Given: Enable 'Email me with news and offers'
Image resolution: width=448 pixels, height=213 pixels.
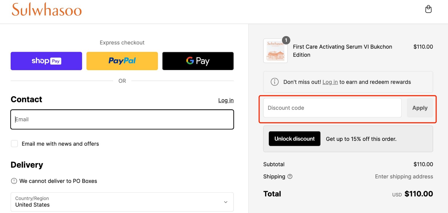Looking at the screenshot, I should [14, 143].
